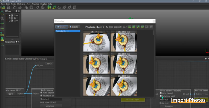Click first green icon in Photos Cap toolbar
The height and width of the screenshot is (108, 209).
click(129, 27)
